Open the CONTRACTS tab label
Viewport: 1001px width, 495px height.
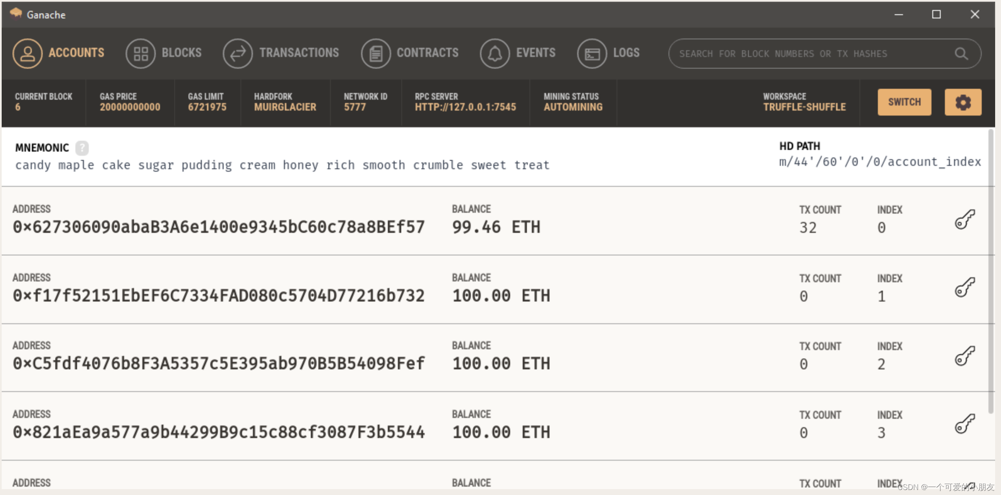tap(428, 53)
